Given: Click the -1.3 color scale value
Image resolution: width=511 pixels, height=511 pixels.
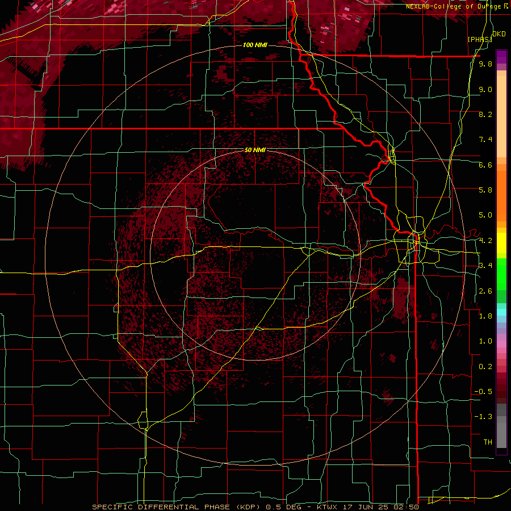Looking at the screenshot, I should [483, 417].
